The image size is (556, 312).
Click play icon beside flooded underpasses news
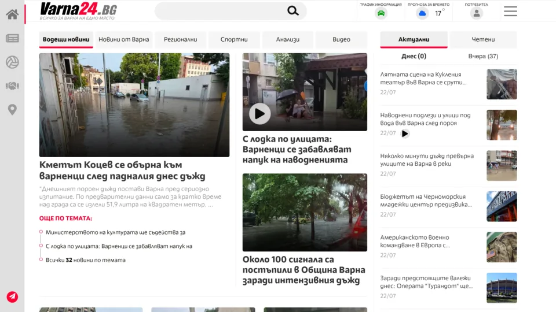tap(405, 133)
